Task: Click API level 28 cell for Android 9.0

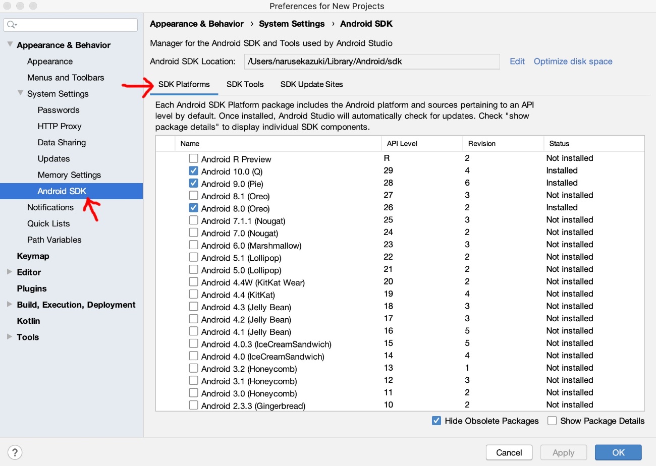Action: click(x=388, y=183)
